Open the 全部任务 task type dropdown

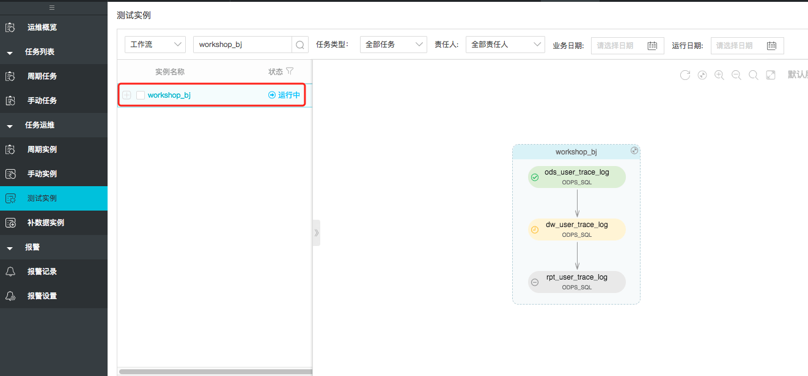(394, 45)
